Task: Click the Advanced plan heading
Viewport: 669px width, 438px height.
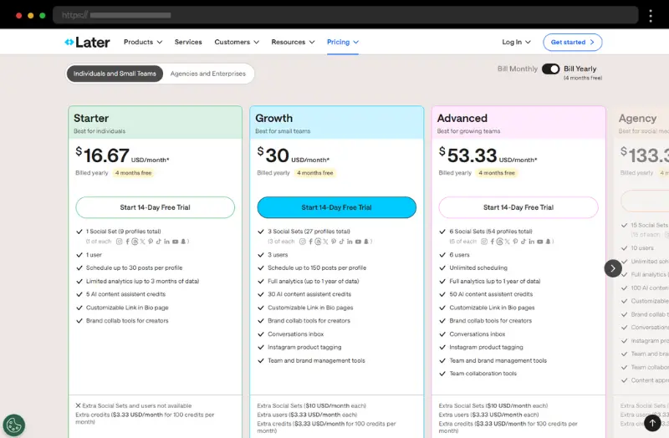Action: coord(462,118)
